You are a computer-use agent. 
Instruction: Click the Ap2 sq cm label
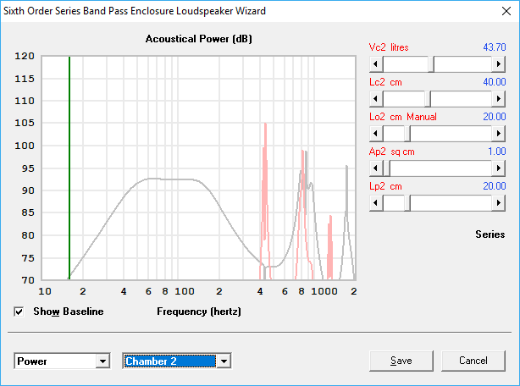391,152
